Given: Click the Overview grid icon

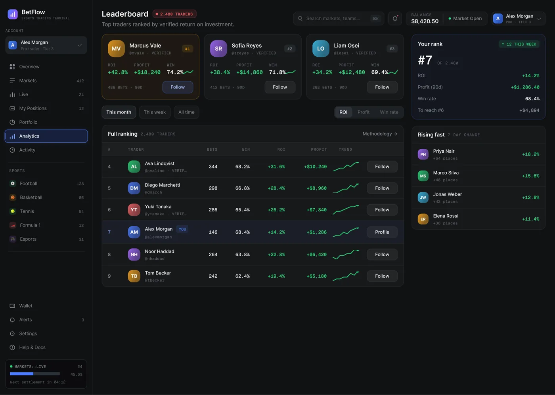Looking at the screenshot, I should pyautogui.click(x=12, y=67).
